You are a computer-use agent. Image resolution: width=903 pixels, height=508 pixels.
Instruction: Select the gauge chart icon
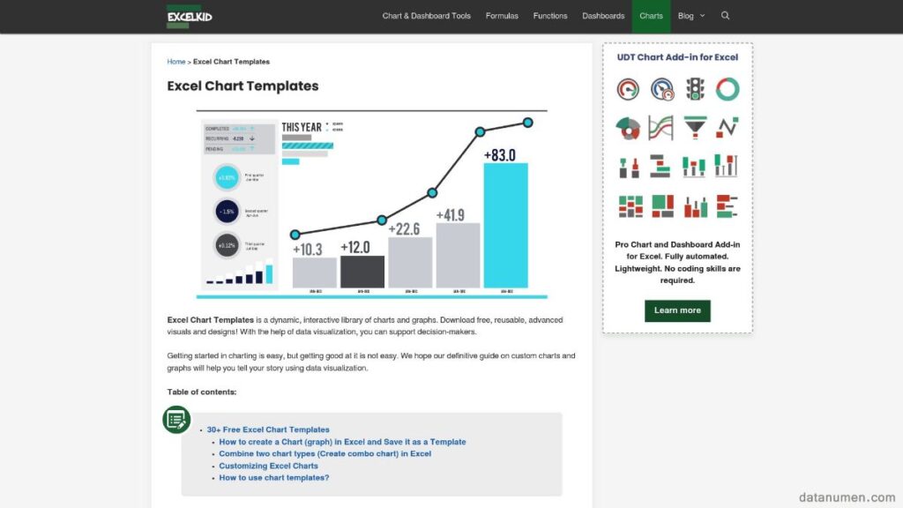(628, 90)
